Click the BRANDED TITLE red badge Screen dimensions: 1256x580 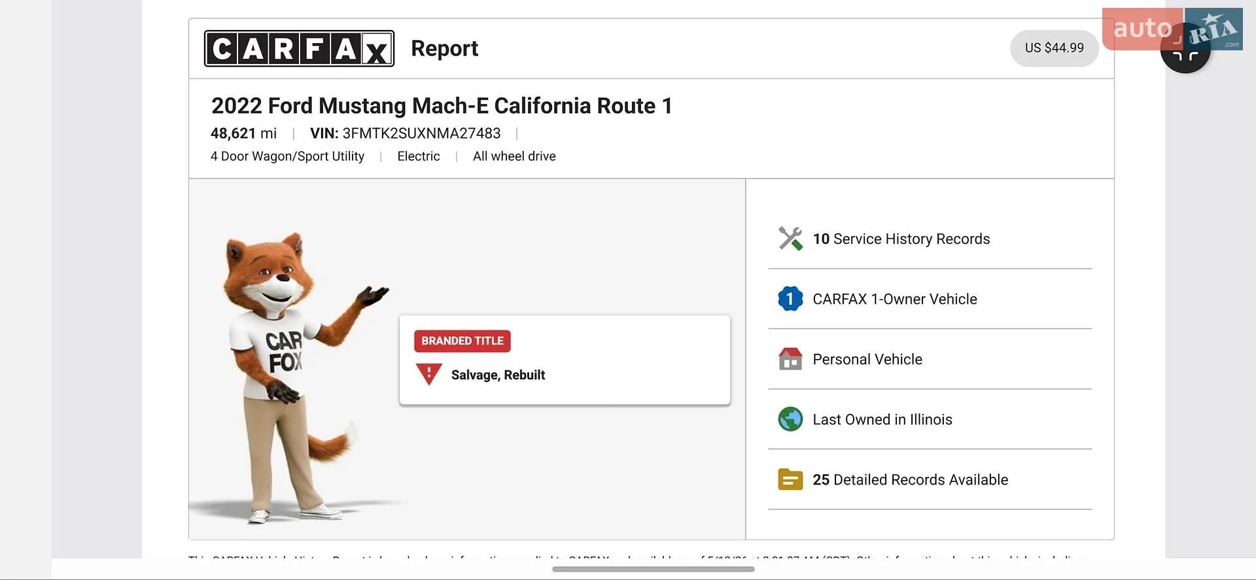pos(462,341)
